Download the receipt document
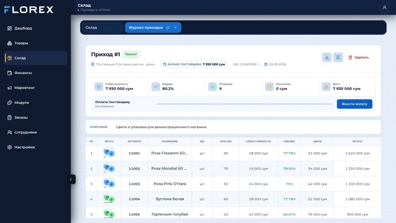The height and width of the screenshot is (223, 396). click(x=327, y=57)
